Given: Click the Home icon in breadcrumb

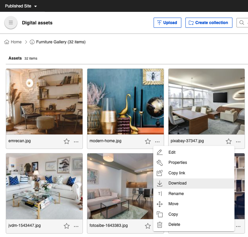Looking at the screenshot, I should coord(7,42).
